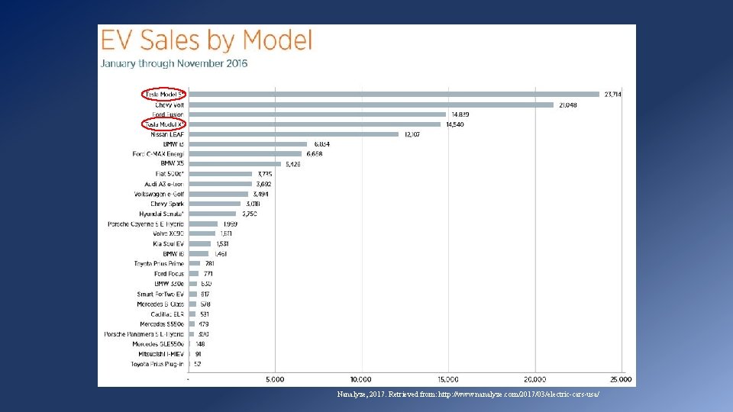Image resolution: width=733 pixels, height=412 pixels.
Task: Click the 3,735 value for Fiat 500e
Action: 265,174
